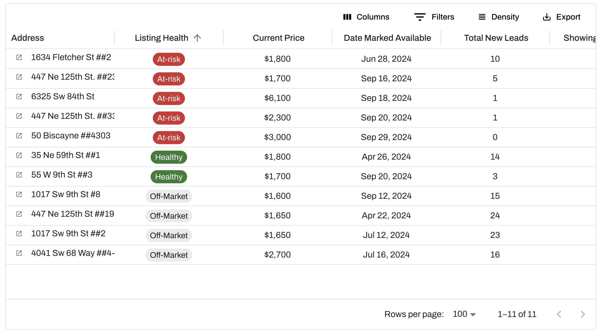Image resolution: width=602 pixels, height=335 pixels.
Task: Select address 447 Ne 125th St ##19
Action: tap(73, 214)
